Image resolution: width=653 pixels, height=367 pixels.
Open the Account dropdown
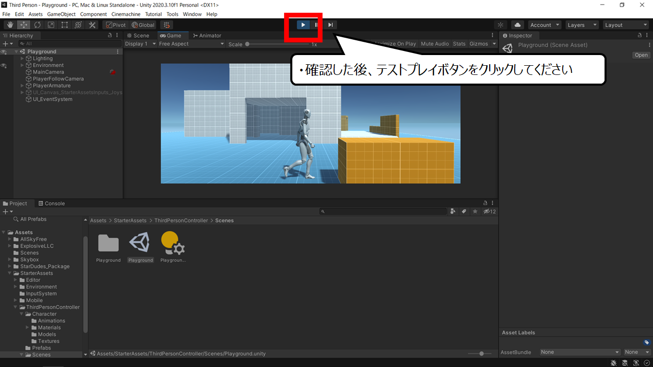(544, 25)
